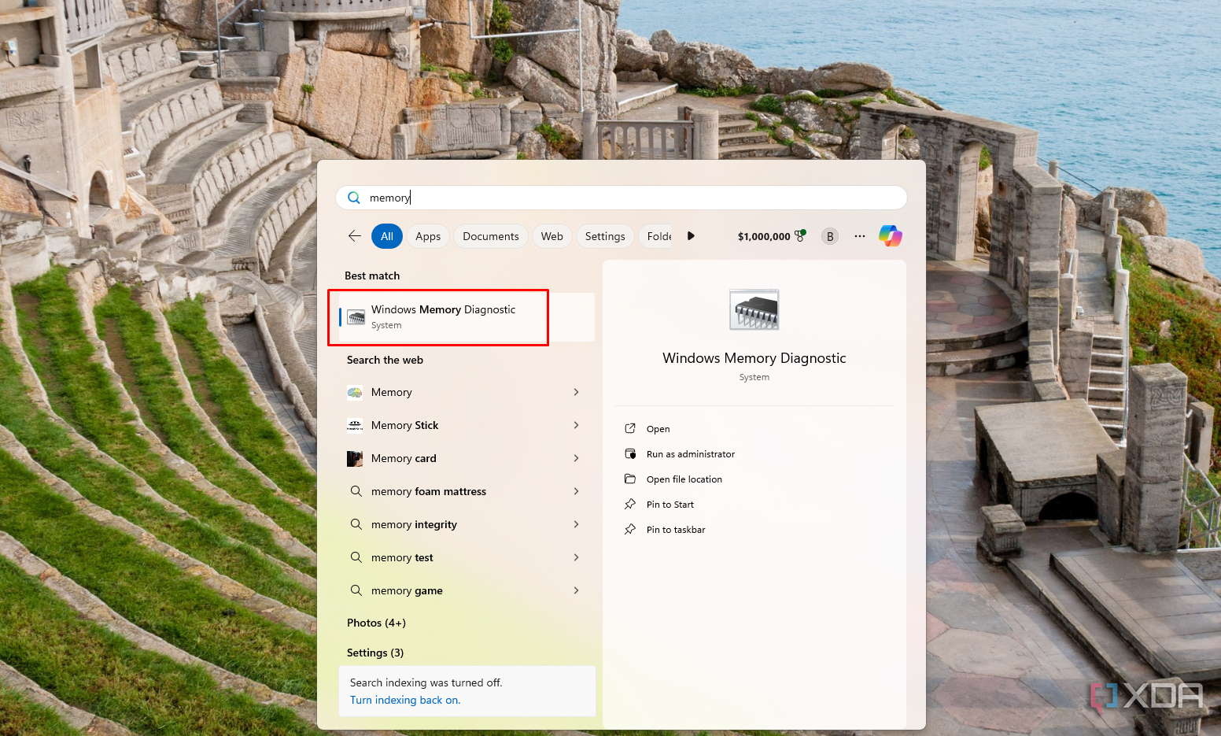
Task: Click the Memory web result icon
Action: pyautogui.click(x=355, y=392)
